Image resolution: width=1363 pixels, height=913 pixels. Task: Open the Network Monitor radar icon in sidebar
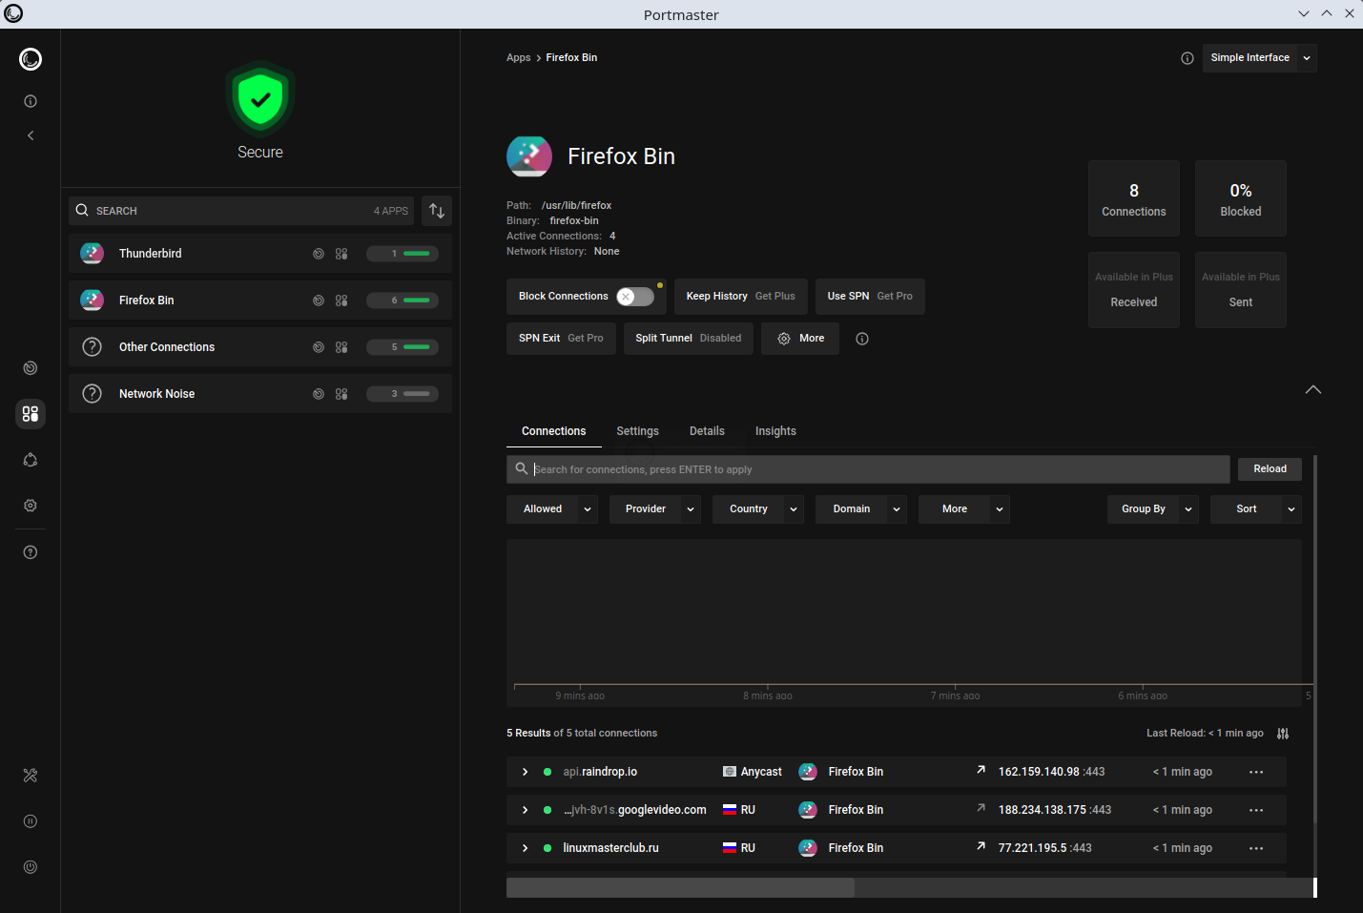pos(31,368)
